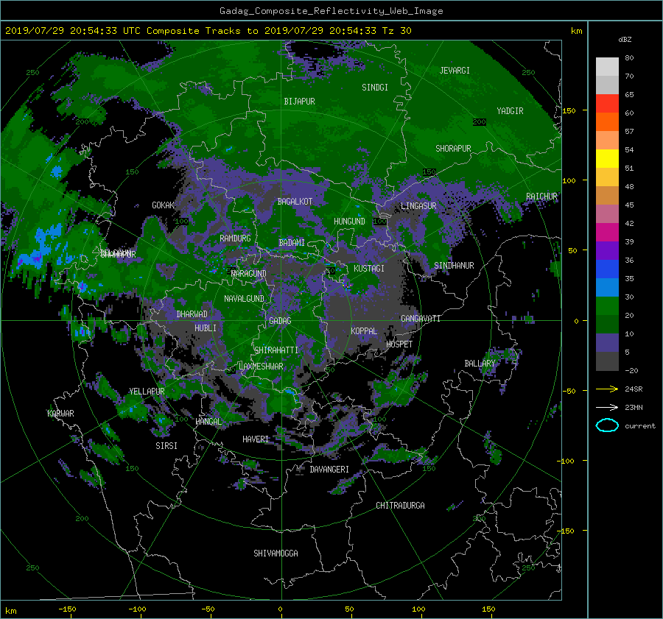Click the HAVERI city label
The image size is (663, 619).
[x=256, y=439]
